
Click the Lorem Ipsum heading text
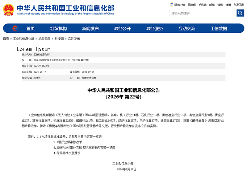click(34, 49)
